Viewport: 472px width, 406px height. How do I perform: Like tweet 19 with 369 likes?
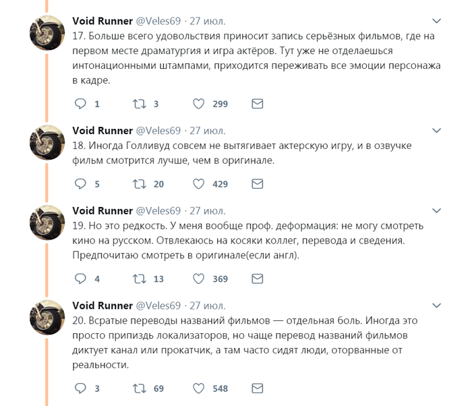199,279
